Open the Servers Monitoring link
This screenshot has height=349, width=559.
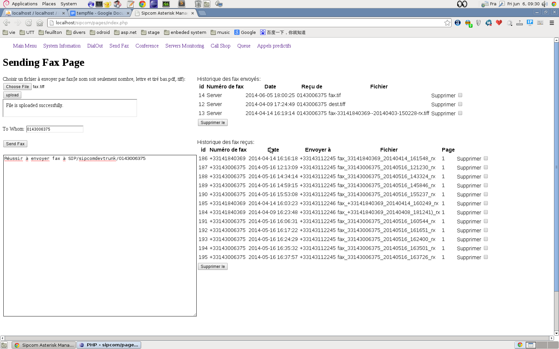(x=185, y=46)
